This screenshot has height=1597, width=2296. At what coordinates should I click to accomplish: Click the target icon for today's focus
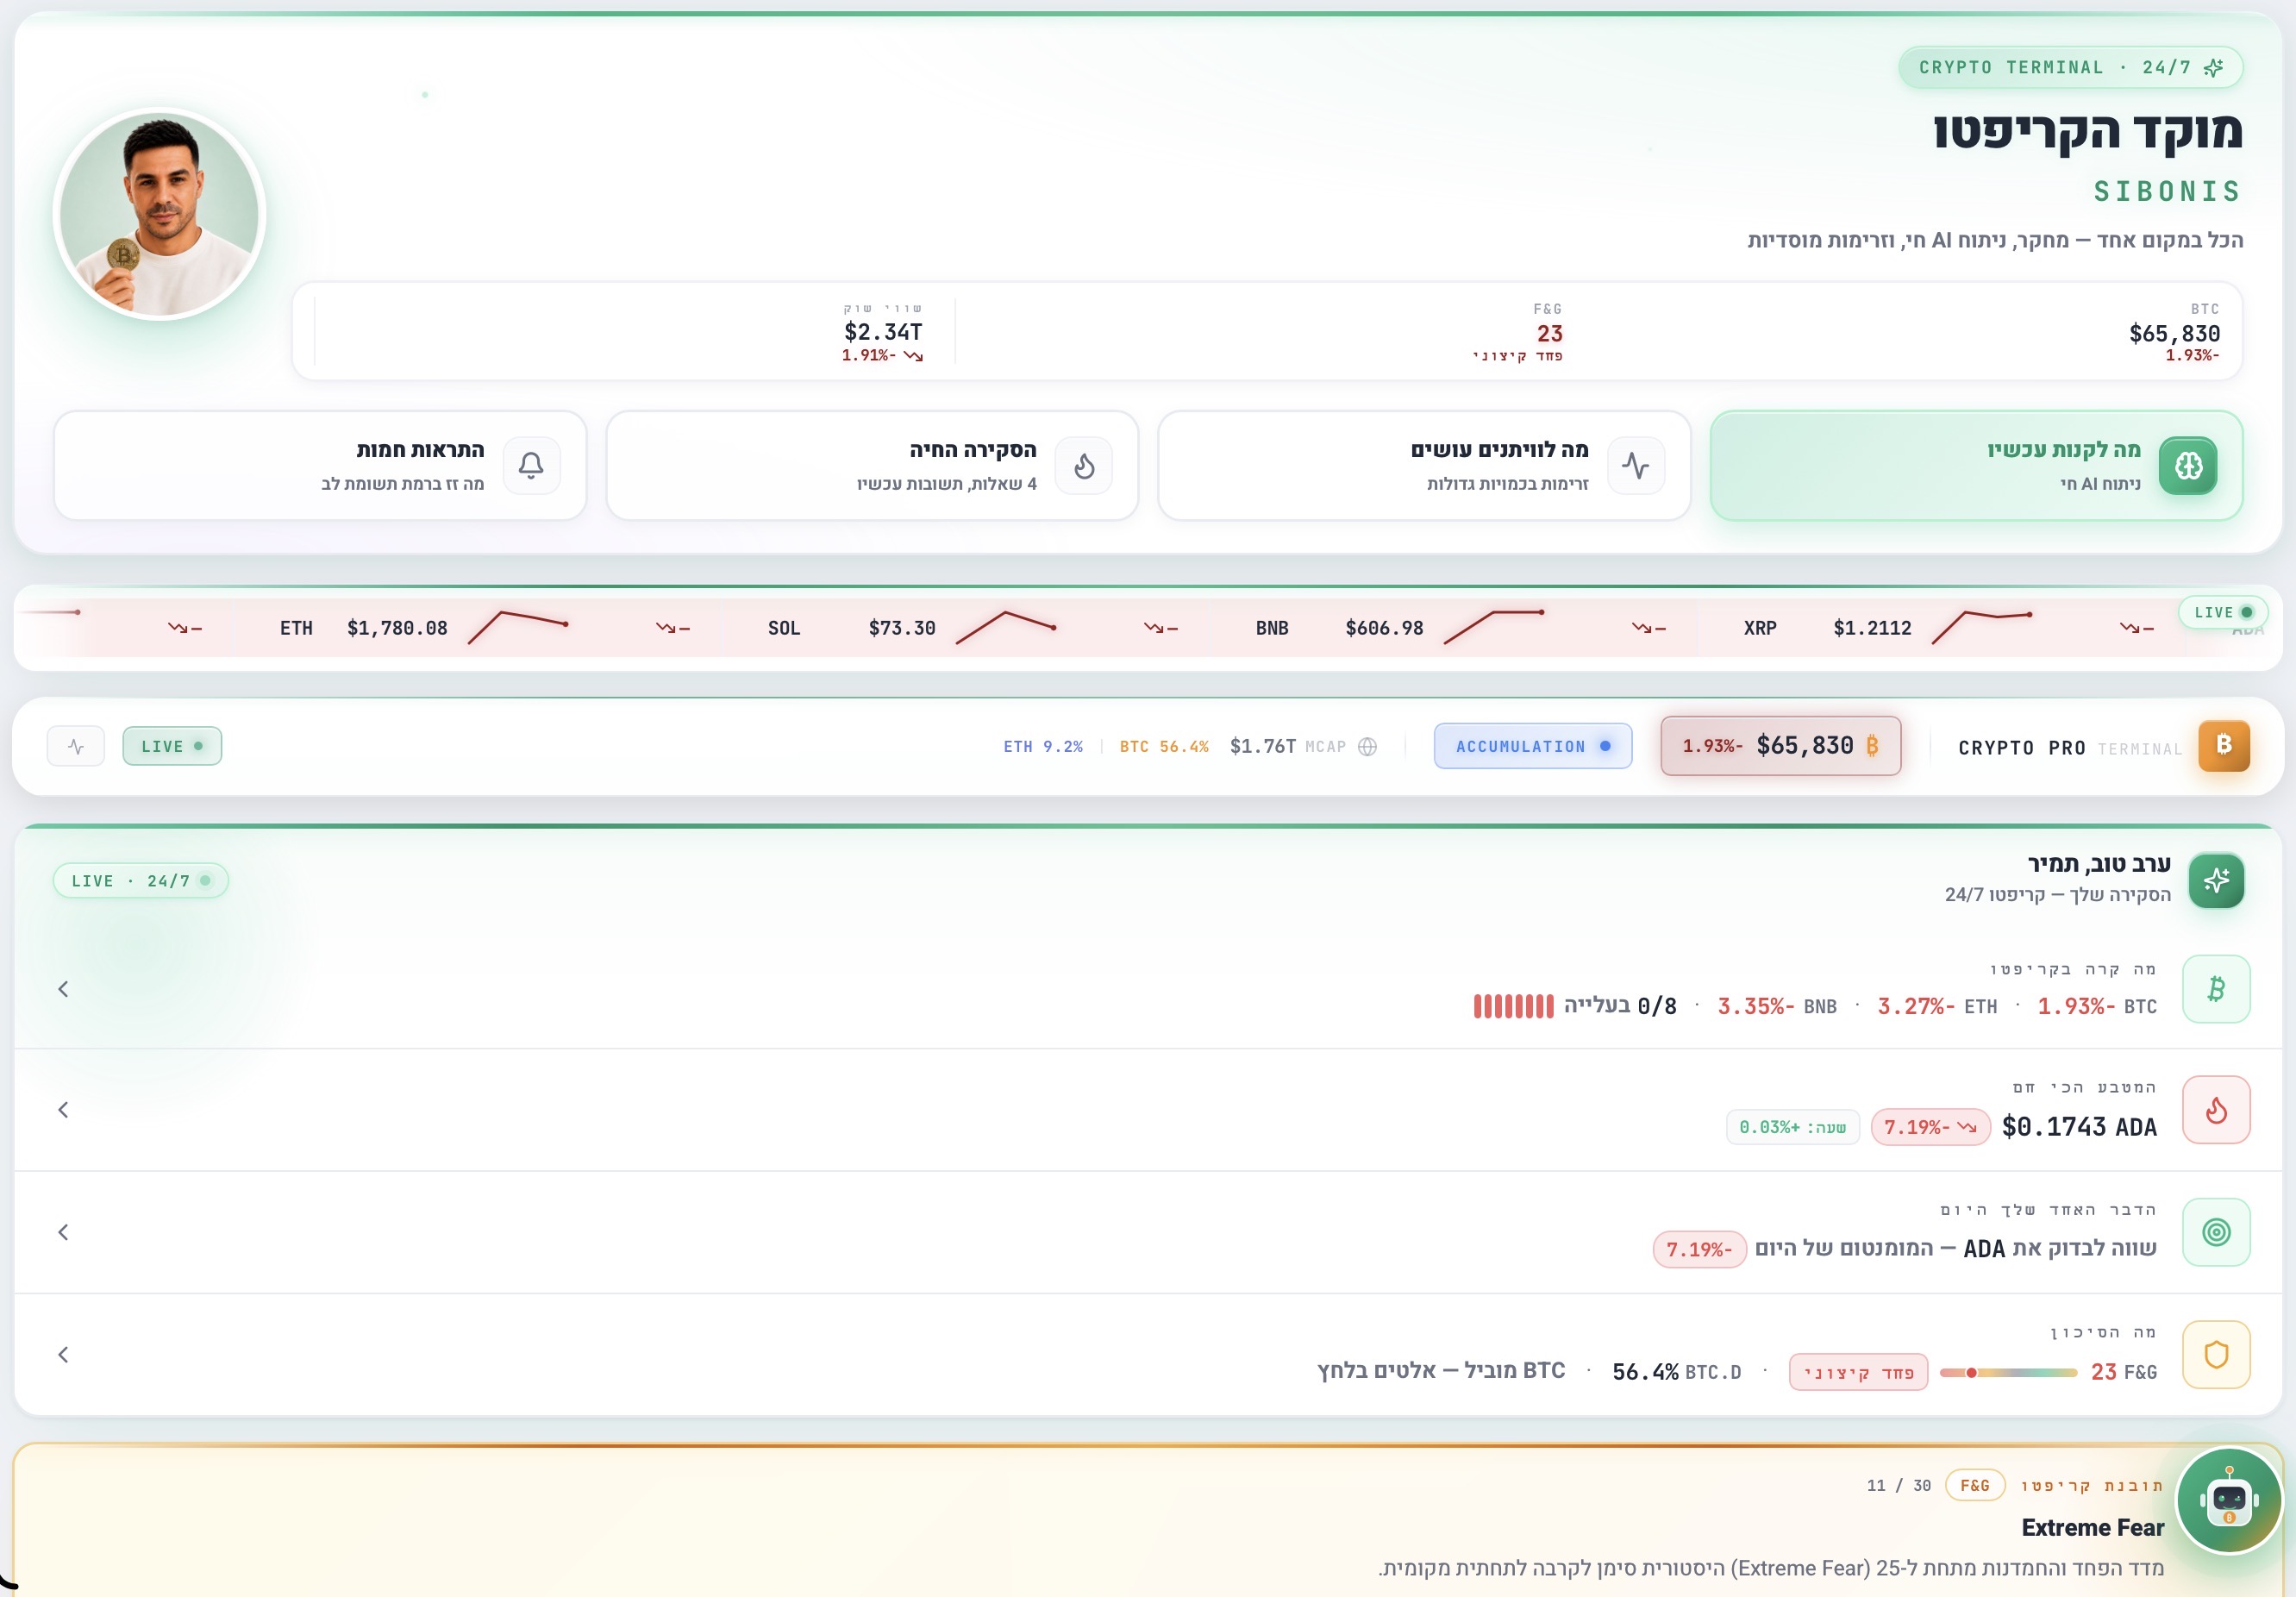coord(2216,1232)
